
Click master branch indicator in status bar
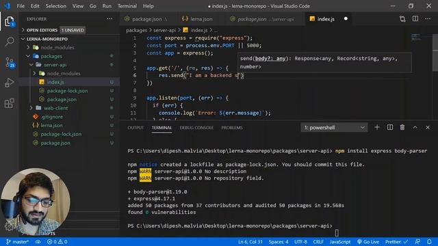click(x=18, y=242)
